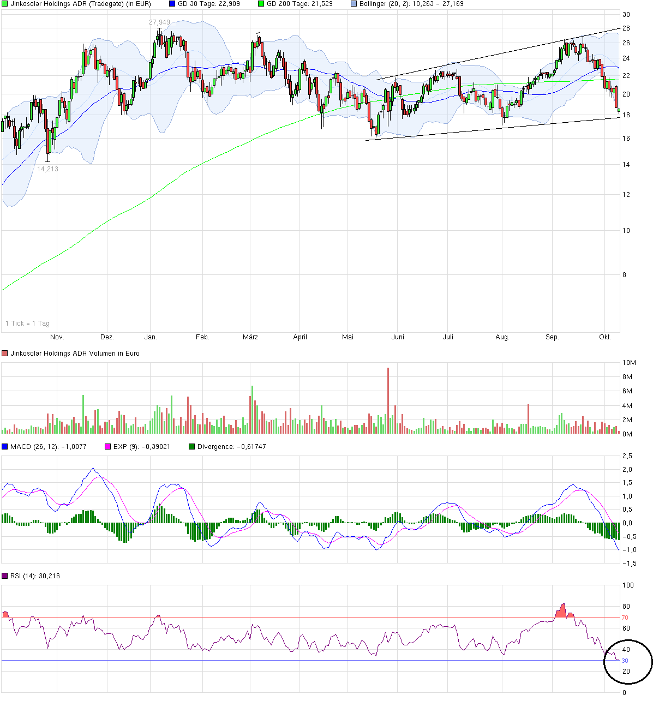
Task: Click the '1 Tick = 1 Tag' note
Action: point(27,323)
